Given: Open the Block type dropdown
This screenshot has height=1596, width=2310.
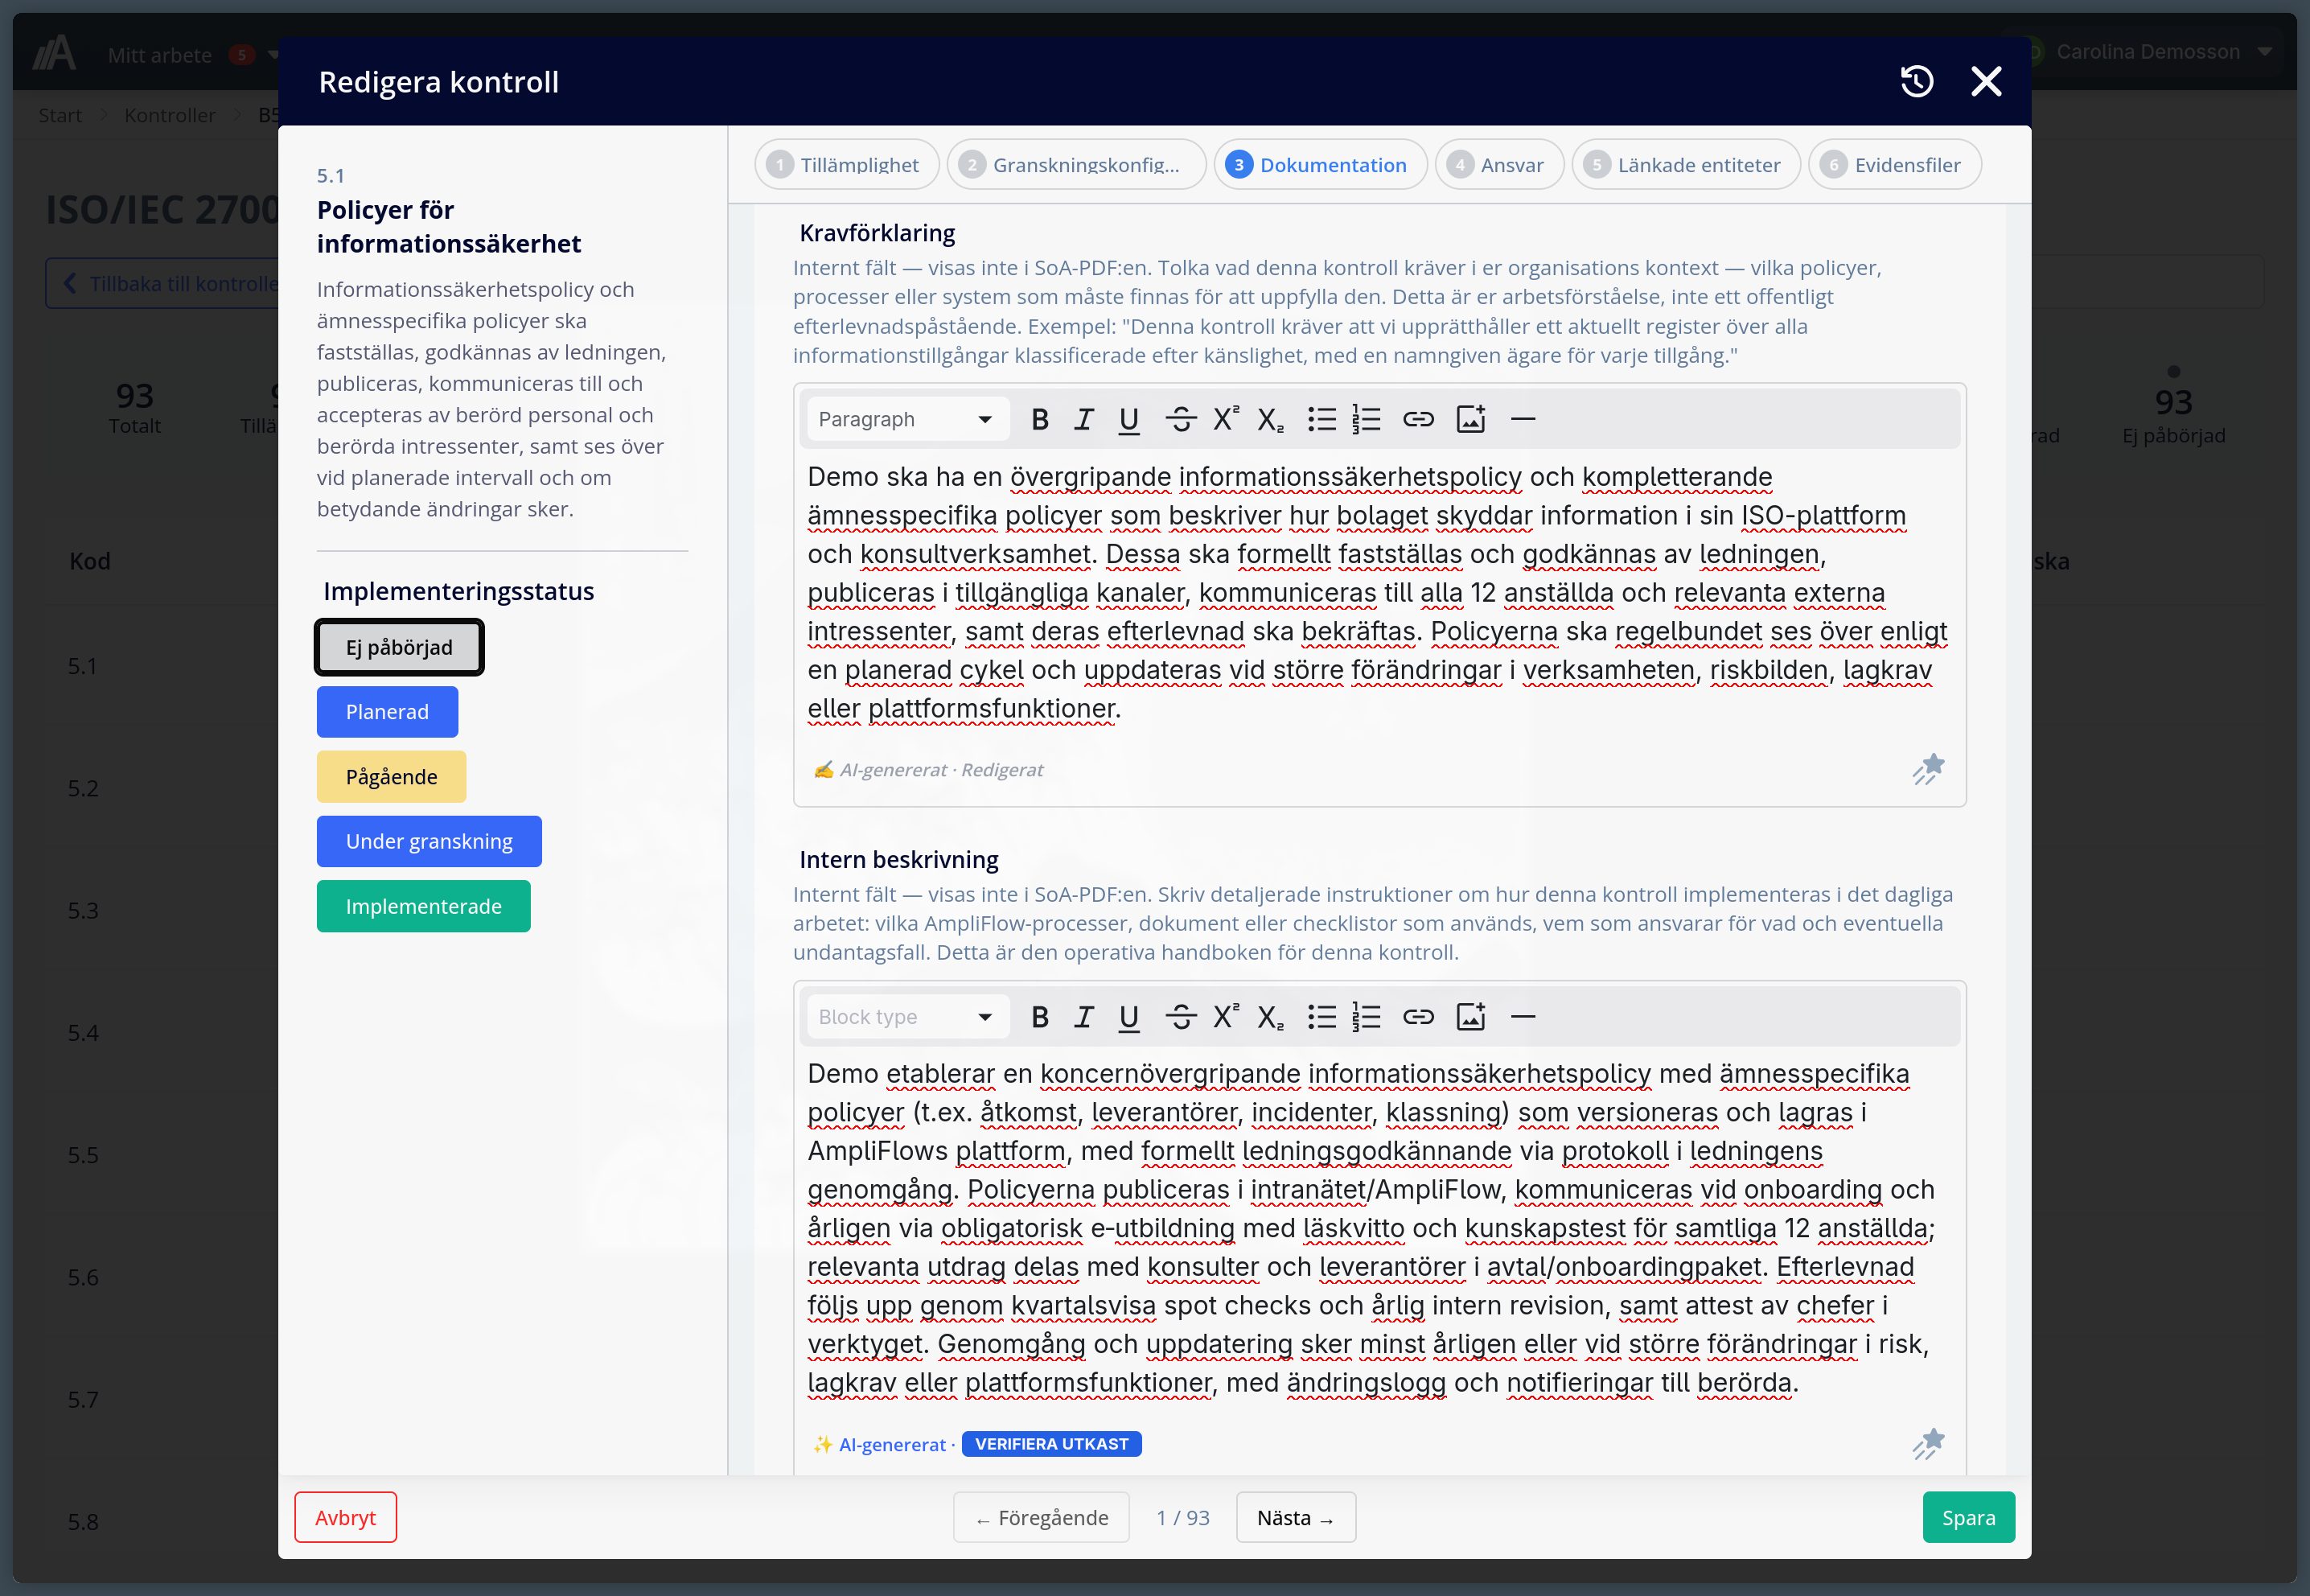Looking at the screenshot, I should pyautogui.click(x=906, y=1016).
